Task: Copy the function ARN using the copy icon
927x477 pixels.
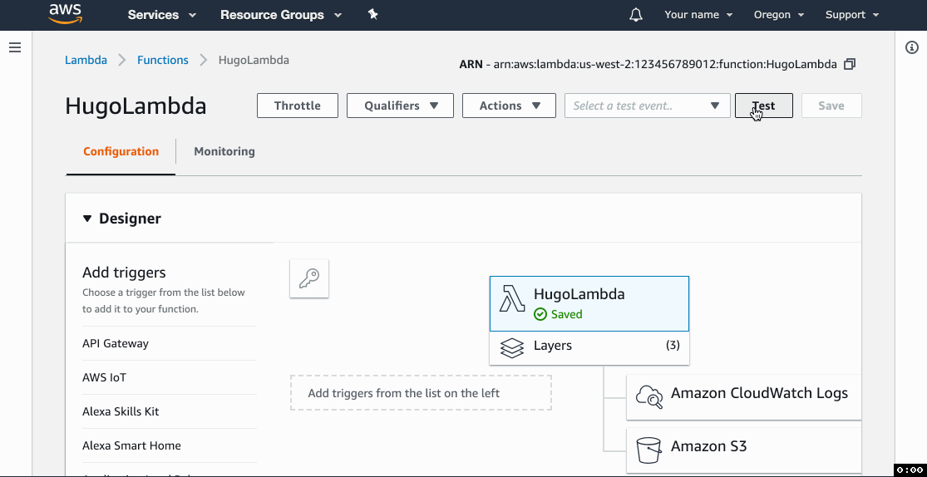Action: [849, 64]
